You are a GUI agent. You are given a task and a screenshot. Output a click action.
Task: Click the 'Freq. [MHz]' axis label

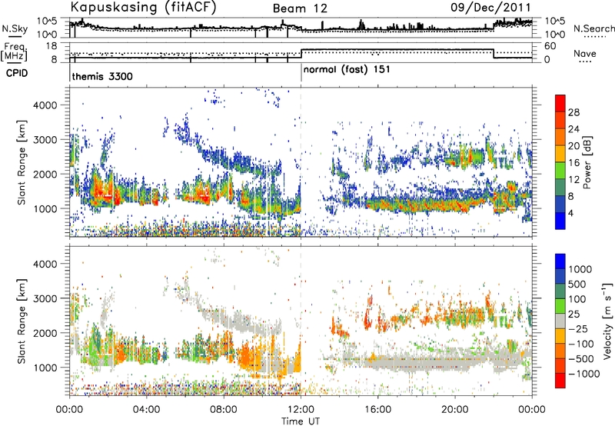coord(14,52)
